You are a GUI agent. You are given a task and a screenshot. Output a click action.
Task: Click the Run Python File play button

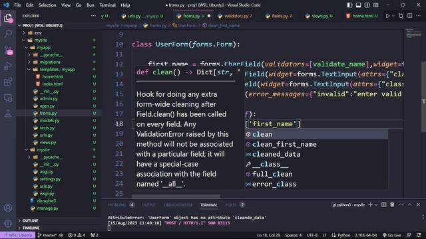pos(387,16)
